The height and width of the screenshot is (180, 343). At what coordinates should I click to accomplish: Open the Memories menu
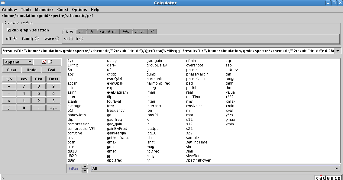(44, 10)
